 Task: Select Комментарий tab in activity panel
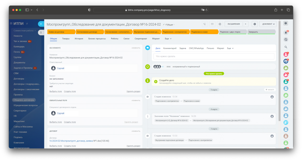(x=170, y=48)
